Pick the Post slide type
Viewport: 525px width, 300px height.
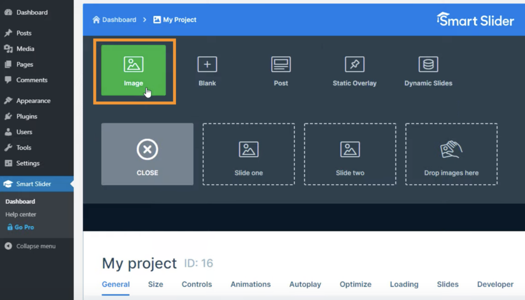(280, 71)
